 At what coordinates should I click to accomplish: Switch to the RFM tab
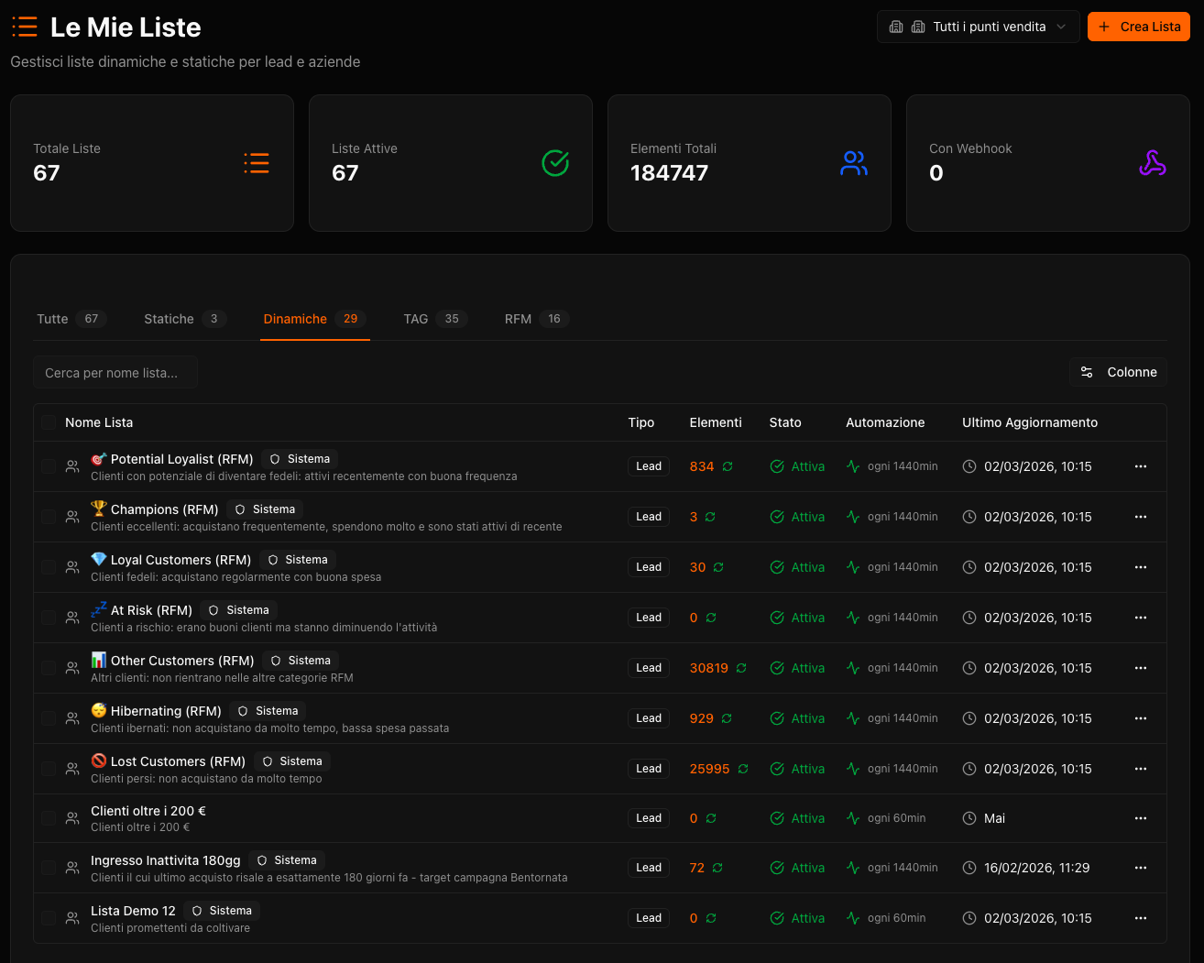pos(517,318)
